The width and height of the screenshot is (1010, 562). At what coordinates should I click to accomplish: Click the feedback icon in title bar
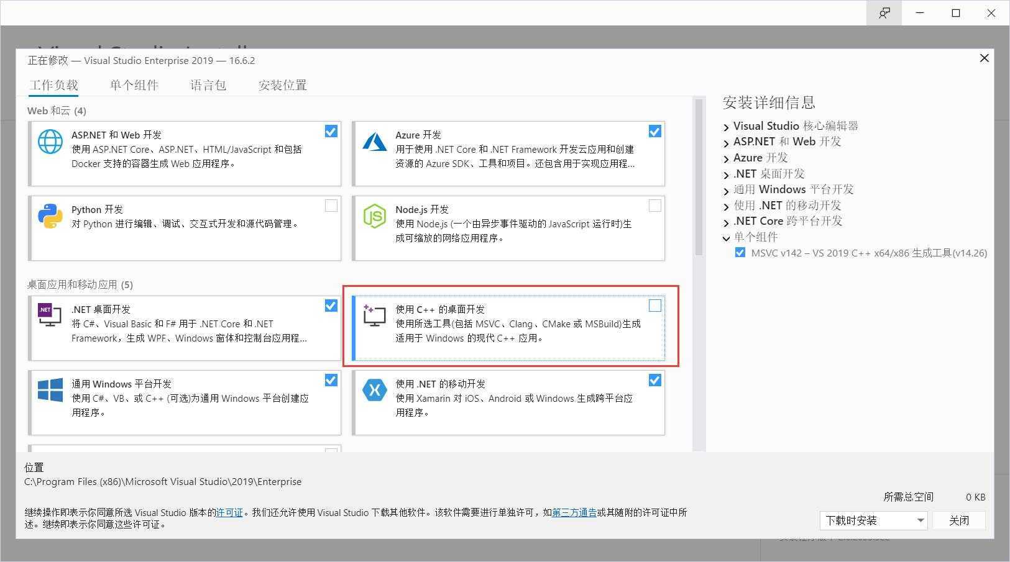click(x=884, y=13)
